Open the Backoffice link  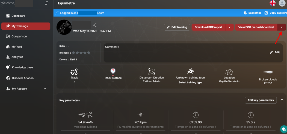253,13
